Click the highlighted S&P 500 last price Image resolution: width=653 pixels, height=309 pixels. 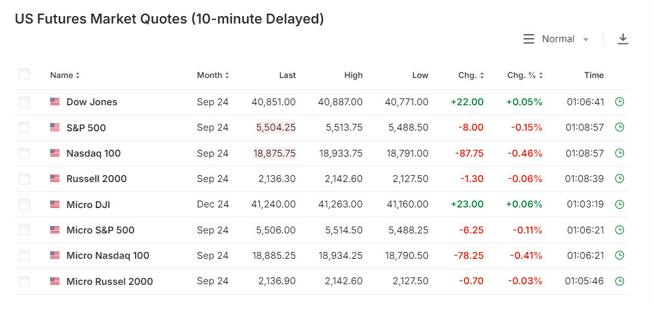point(276,128)
